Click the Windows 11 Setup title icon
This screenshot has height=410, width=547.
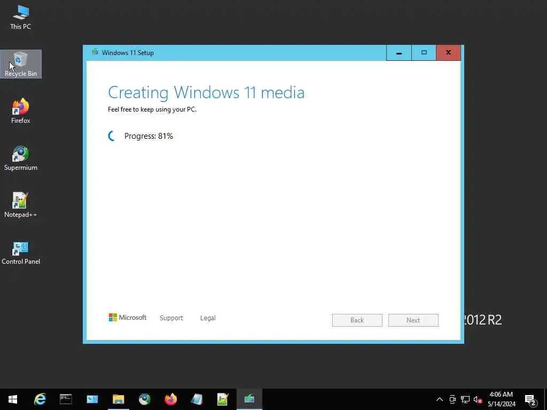95,52
